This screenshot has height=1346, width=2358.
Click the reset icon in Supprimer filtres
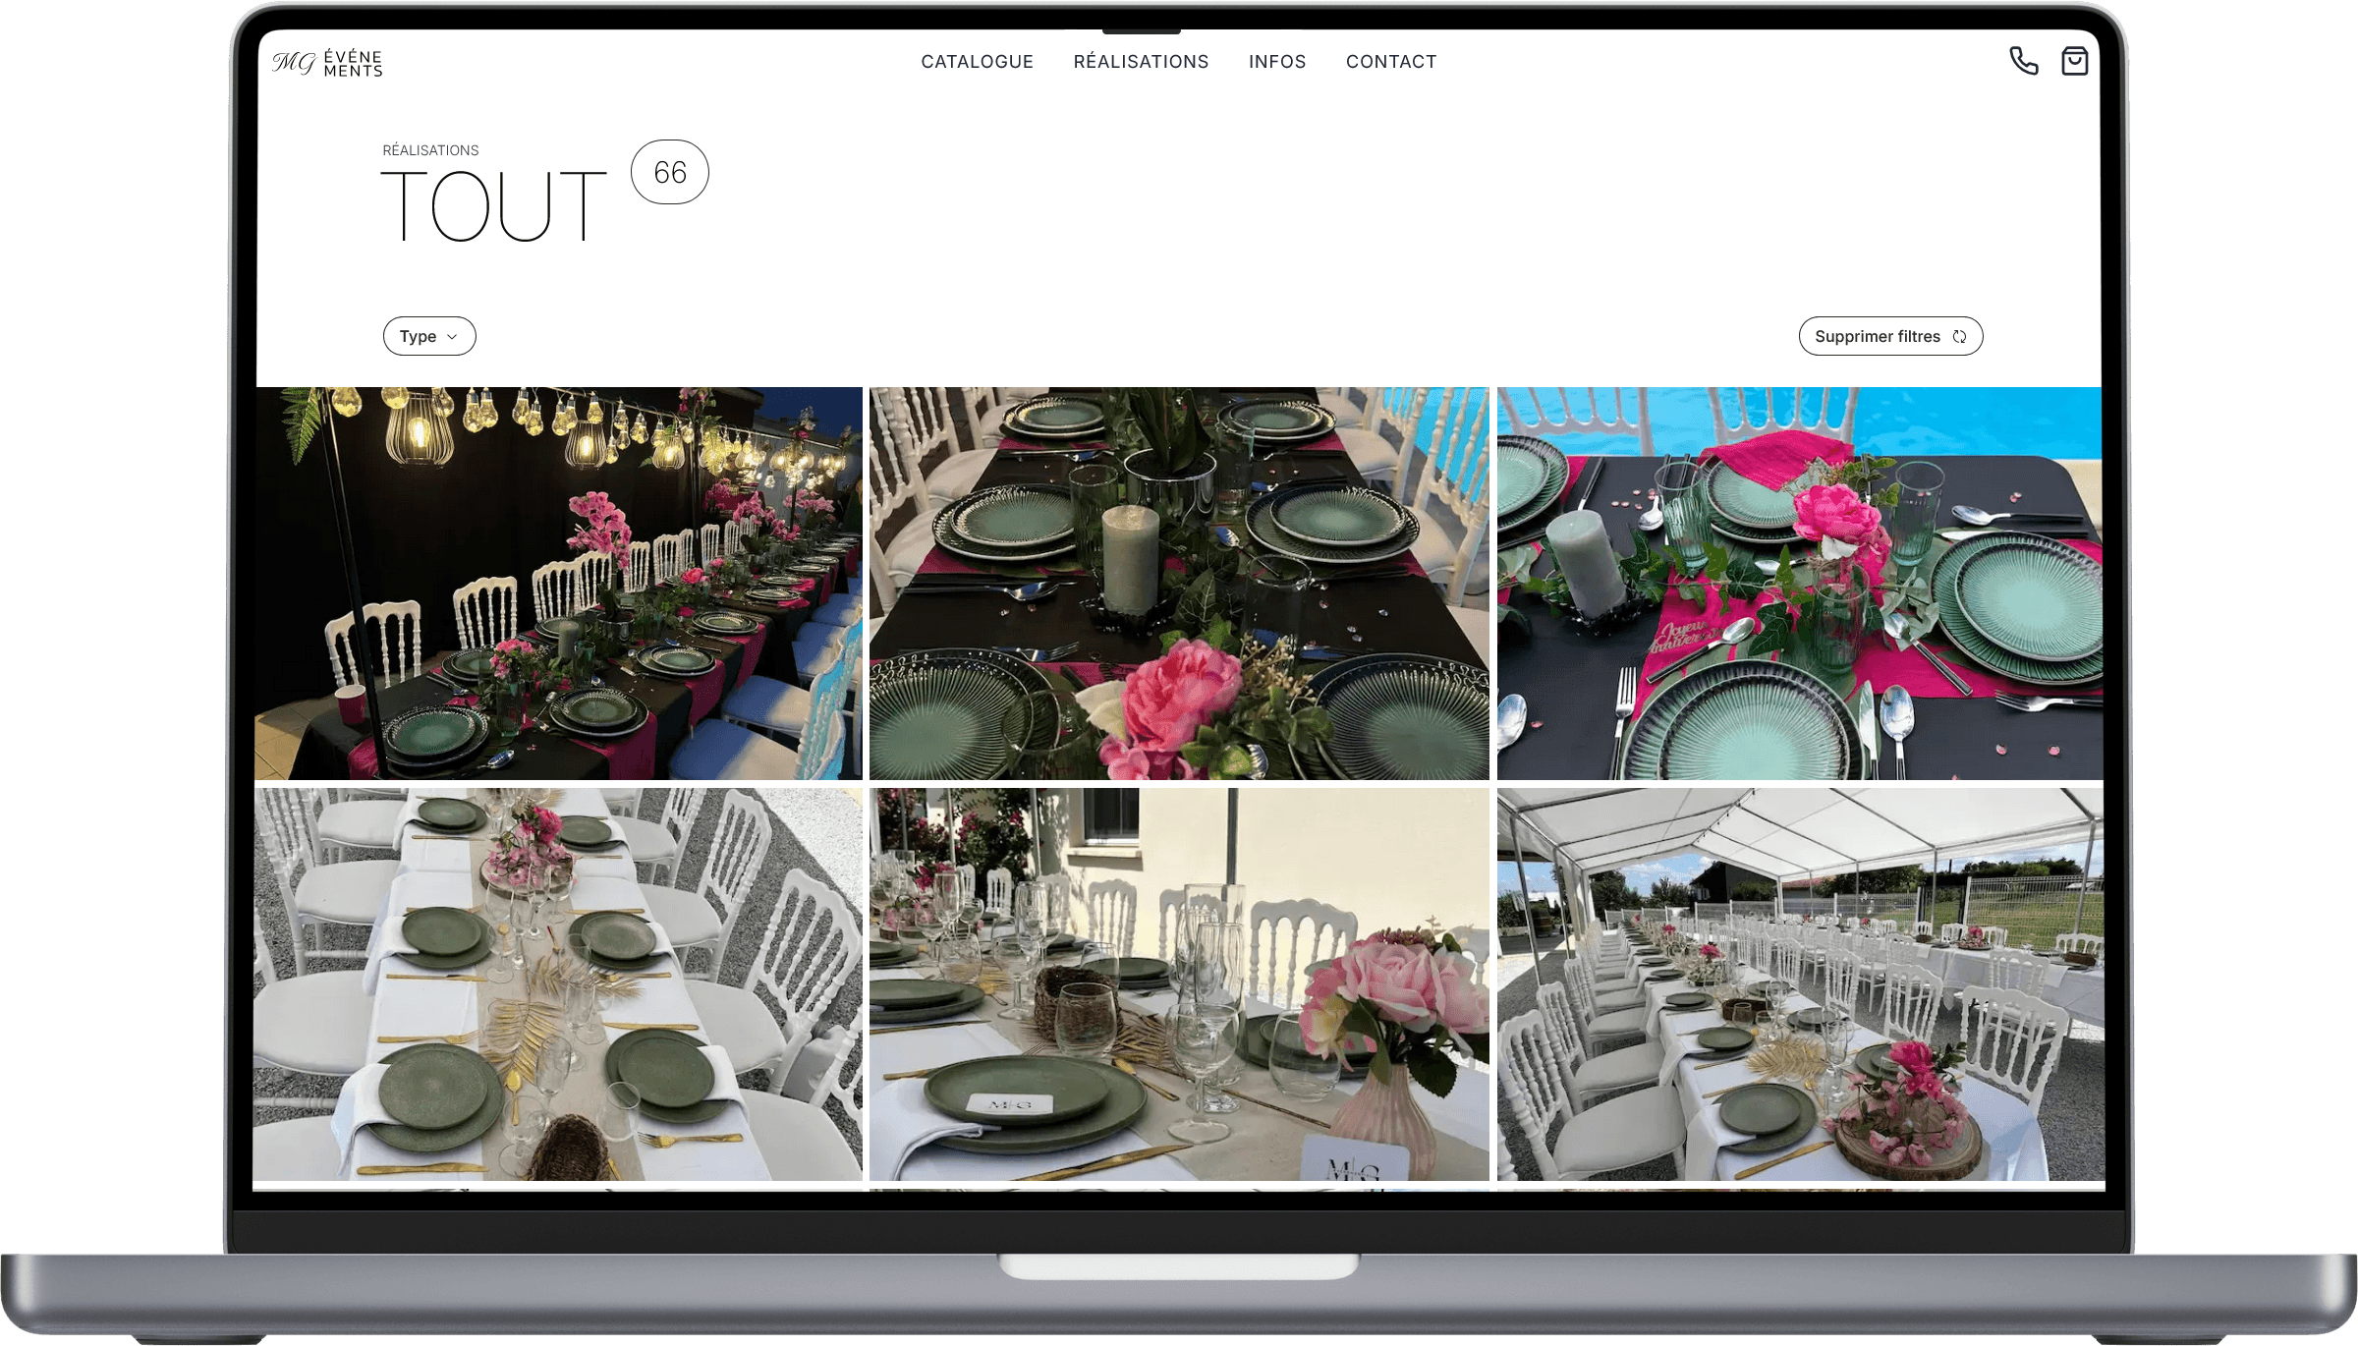coord(1959,337)
